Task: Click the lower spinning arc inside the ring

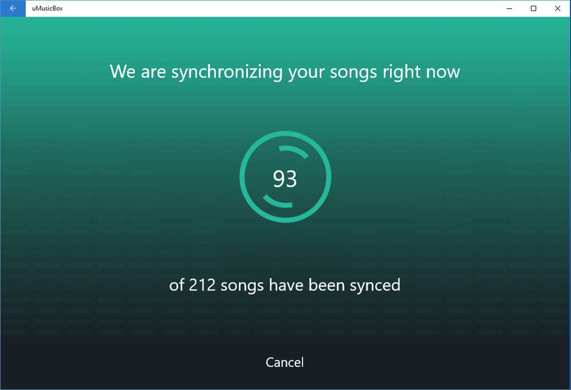Action: [x=277, y=202]
